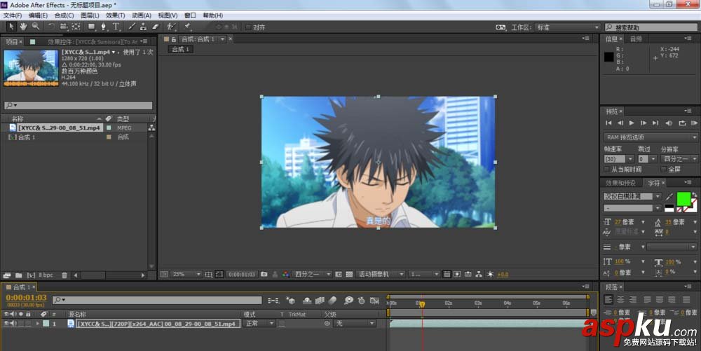
Task: Play the preview with the play button
Action: 632,123
